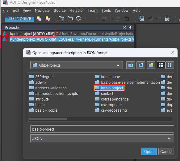Image resolution: width=180 pixels, height=161 pixels.
Task: Close the upgrader description dialog
Action: [173, 53]
